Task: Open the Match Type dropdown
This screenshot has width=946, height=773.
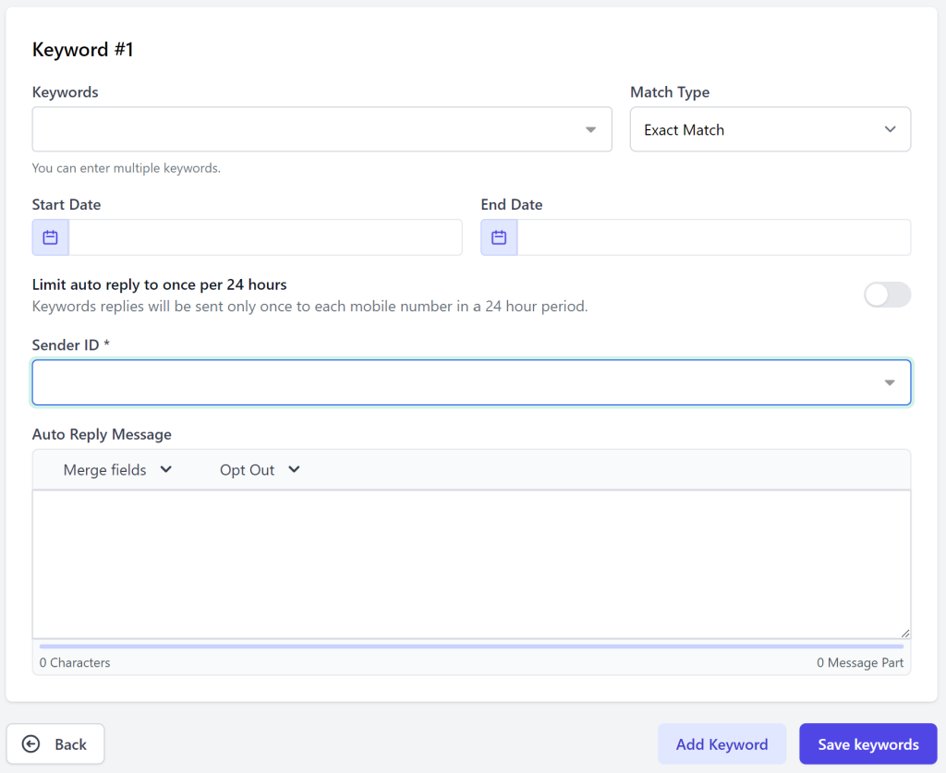Action: pyautogui.click(x=770, y=129)
